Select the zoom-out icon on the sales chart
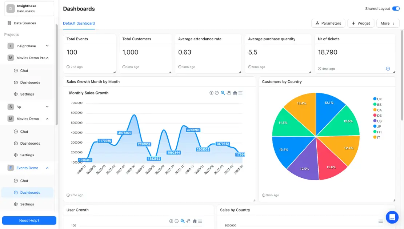404x229 pixels. coord(217,93)
